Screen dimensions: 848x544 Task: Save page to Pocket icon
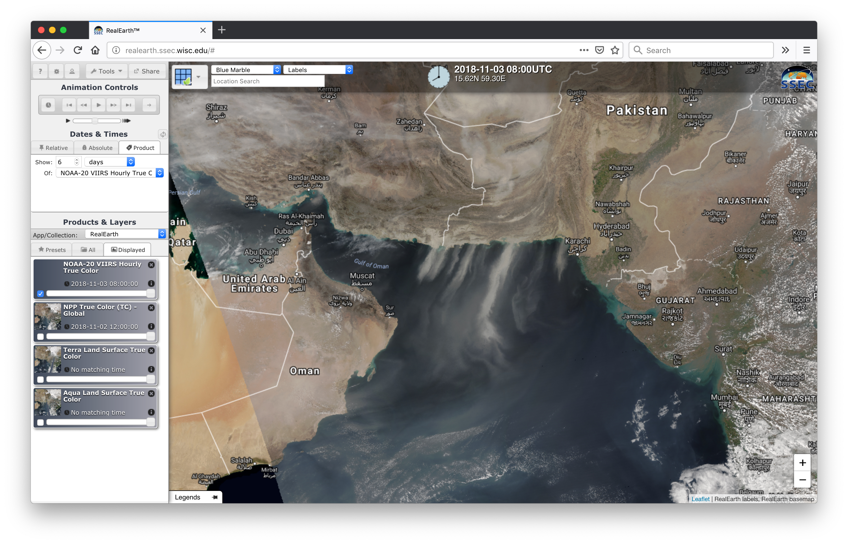600,50
